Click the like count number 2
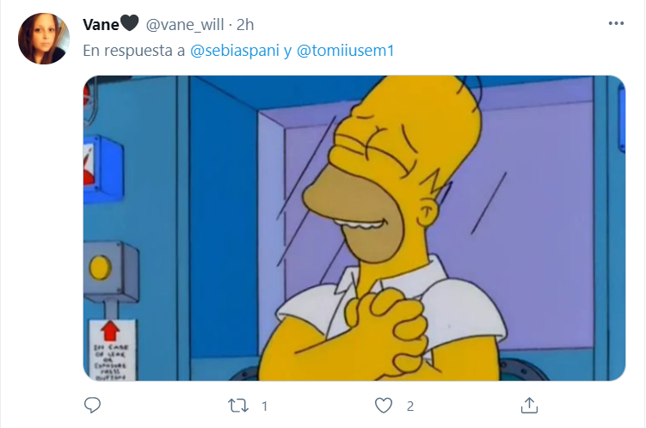 click(410, 407)
